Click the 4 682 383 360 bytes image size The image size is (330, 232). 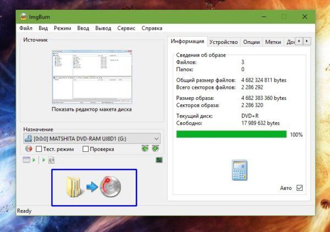click(x=263, y=98)
